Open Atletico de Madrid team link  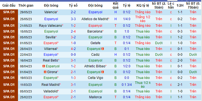(95, 19)
